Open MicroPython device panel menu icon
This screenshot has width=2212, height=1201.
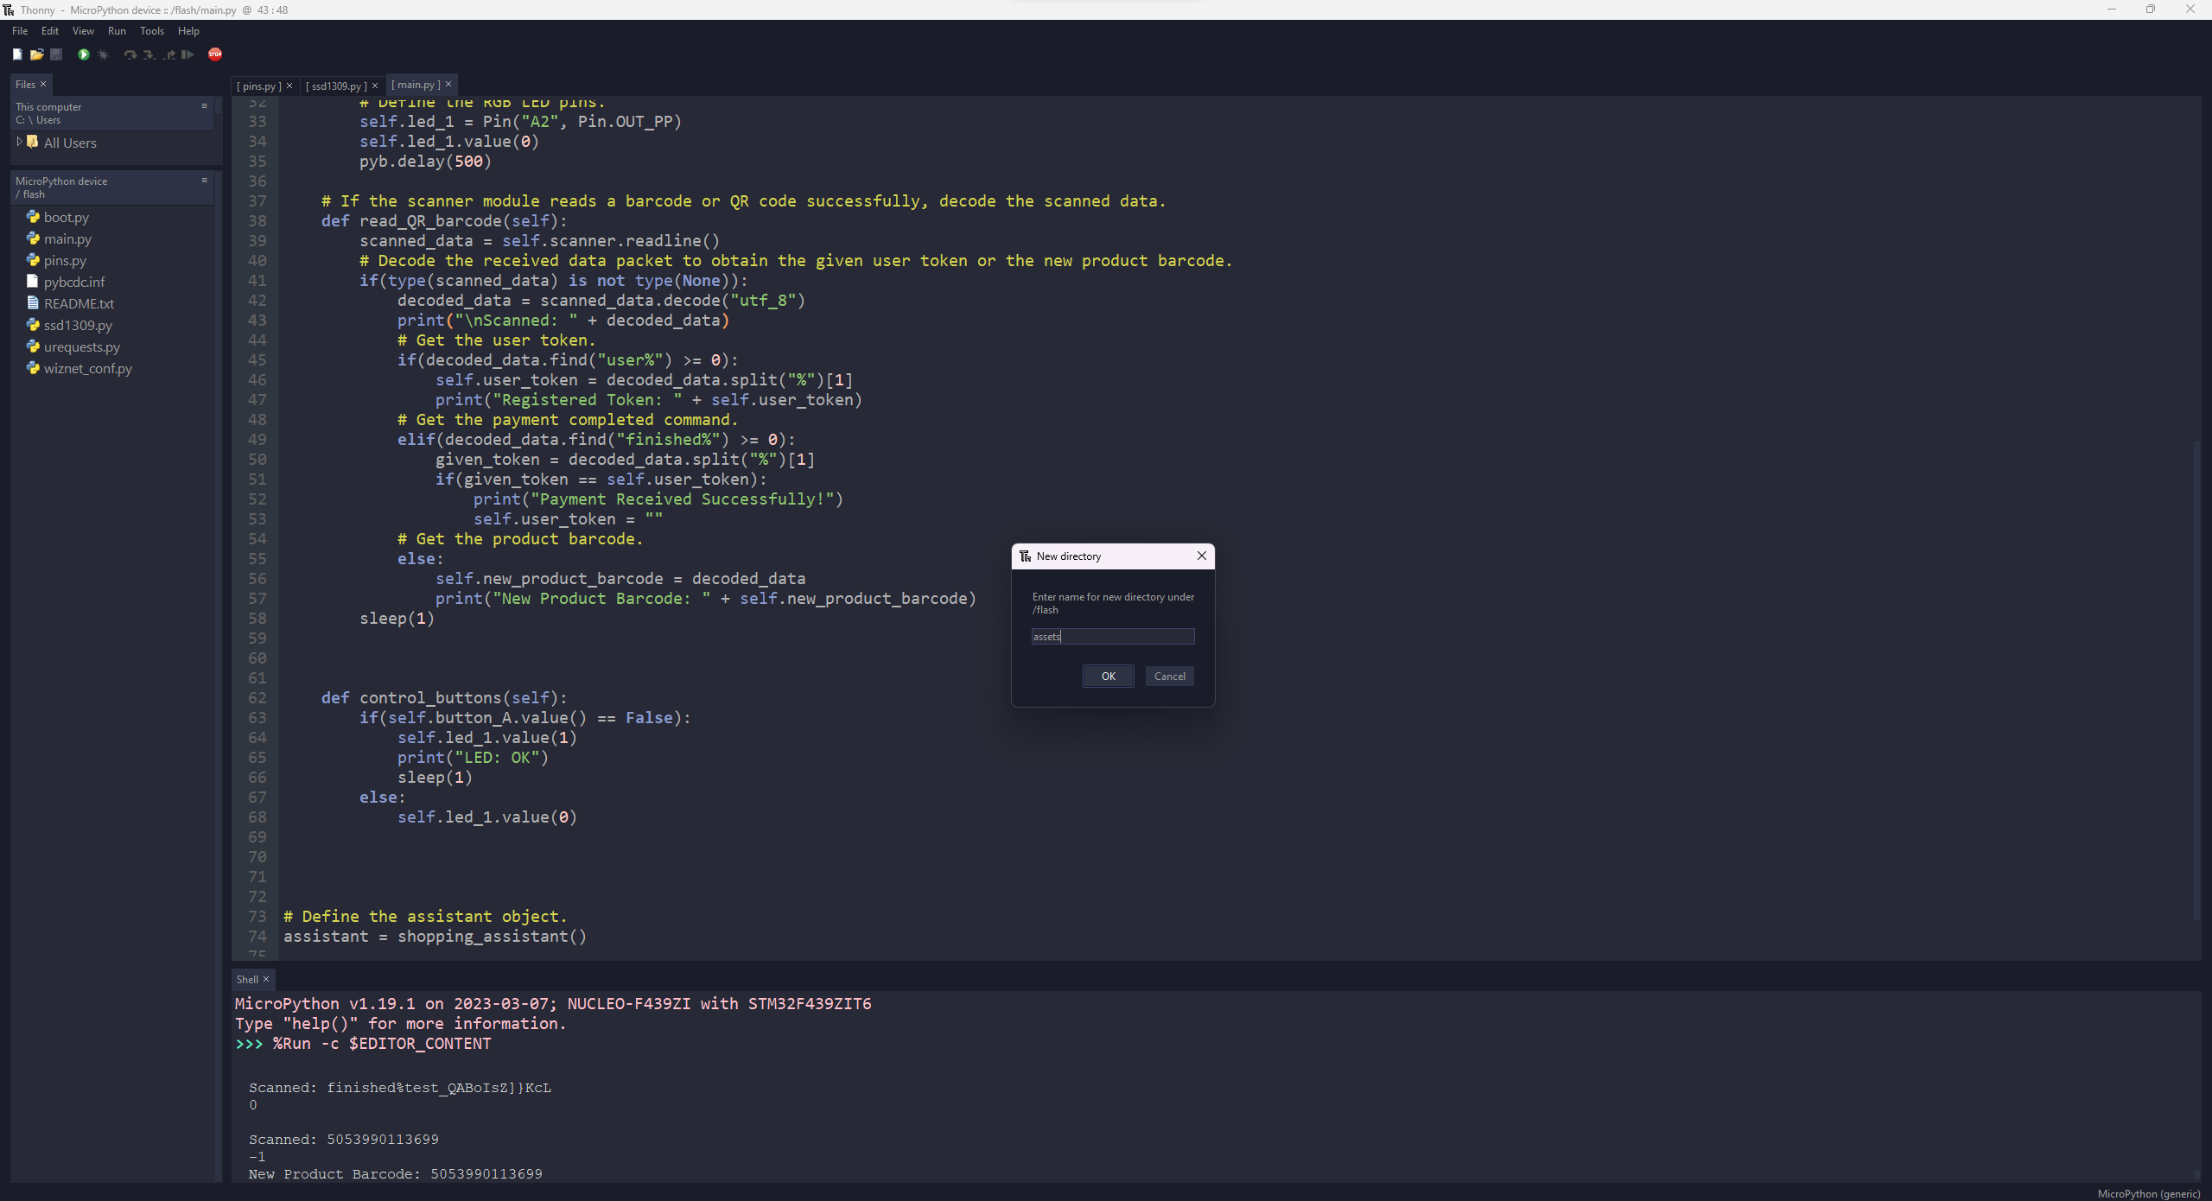pos(204,181)
